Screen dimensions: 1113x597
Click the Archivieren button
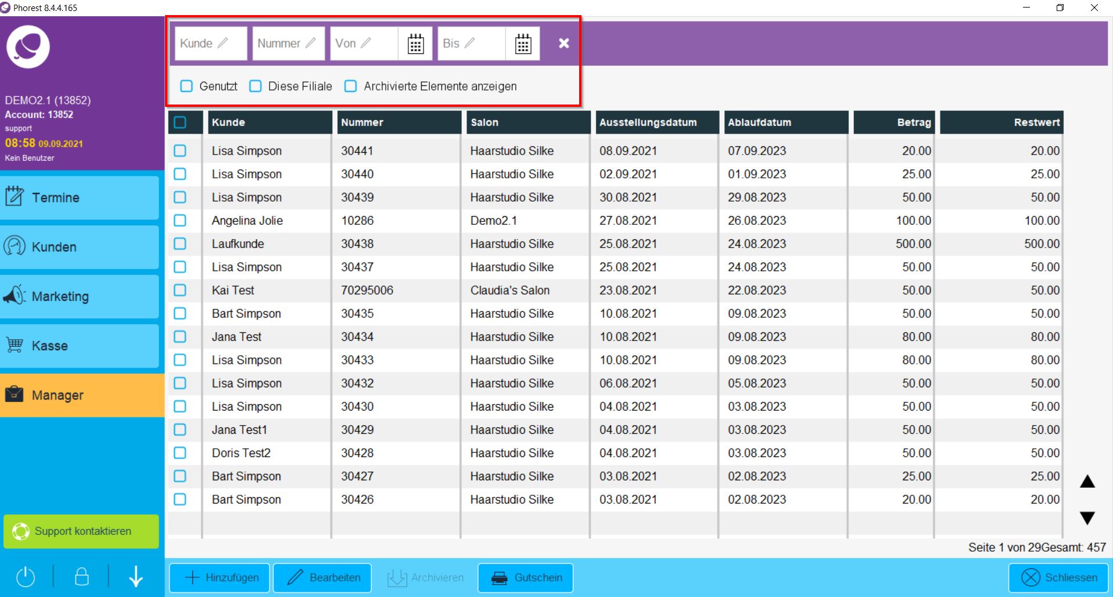tap(425, 578)
